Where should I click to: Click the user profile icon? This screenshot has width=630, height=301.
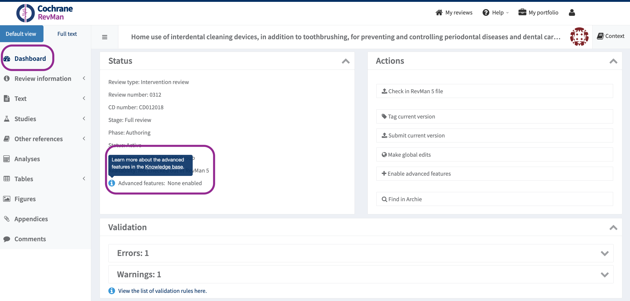coord(572,12)
